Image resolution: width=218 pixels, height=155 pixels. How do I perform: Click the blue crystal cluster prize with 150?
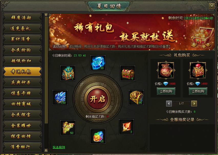tap(60, 98)
